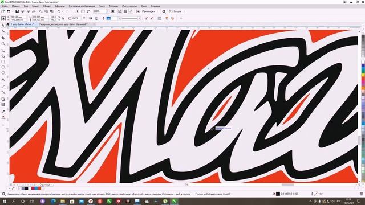Toggle full-screen preview icon
The width and height of the screenshot is (365, 205).
pyautogui.click(x=113, y=11)
